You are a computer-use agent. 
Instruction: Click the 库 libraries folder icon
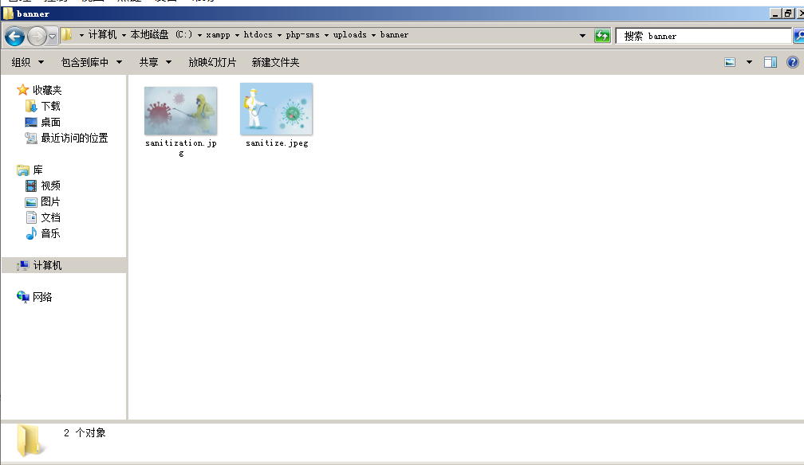click(23, 170)
